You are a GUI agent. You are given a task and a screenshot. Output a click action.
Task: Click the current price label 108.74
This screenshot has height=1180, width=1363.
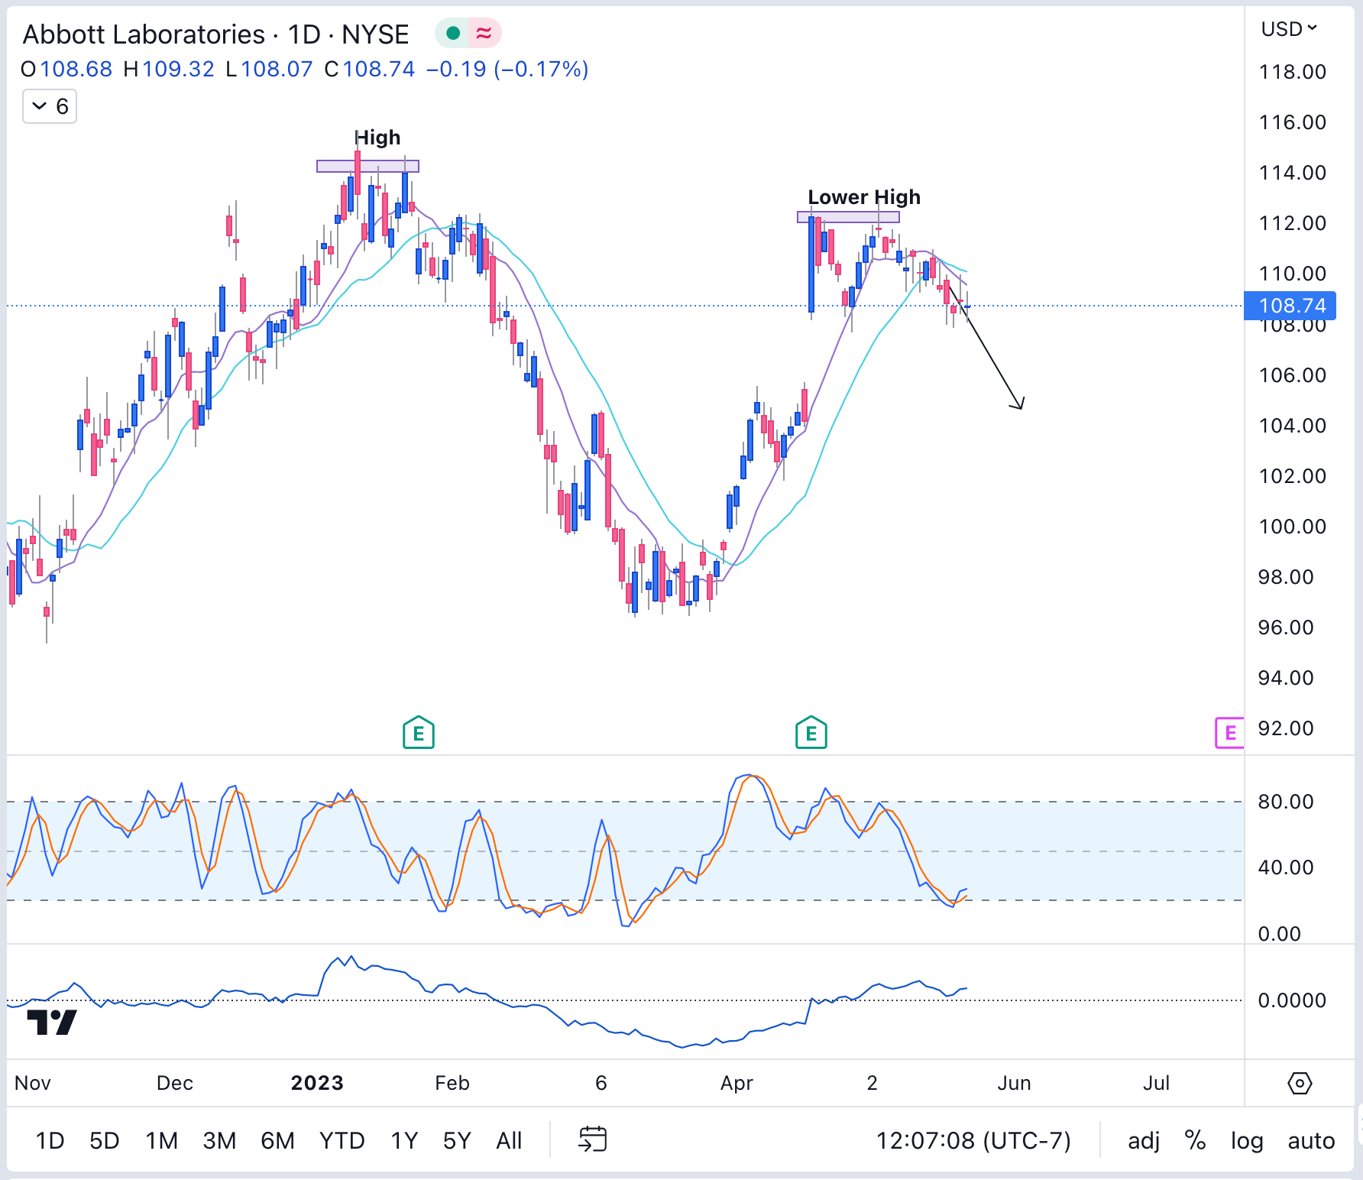click(x=1290, y=306)
